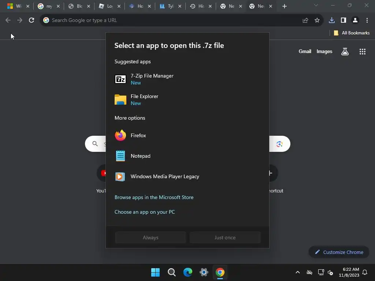Open Google Images link
Screen dimensions: 375x281
pyautogui.click(x=324, y=51)
